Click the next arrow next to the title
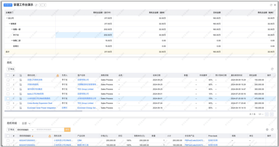 point(44,5)
